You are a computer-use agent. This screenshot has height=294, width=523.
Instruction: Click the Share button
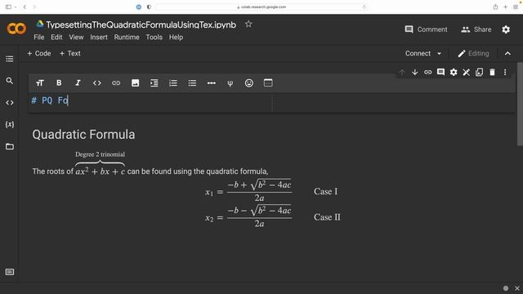coord(476,29)
